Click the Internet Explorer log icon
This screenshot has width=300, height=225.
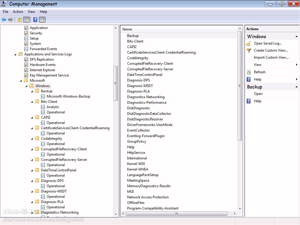(x=26, y=70)
